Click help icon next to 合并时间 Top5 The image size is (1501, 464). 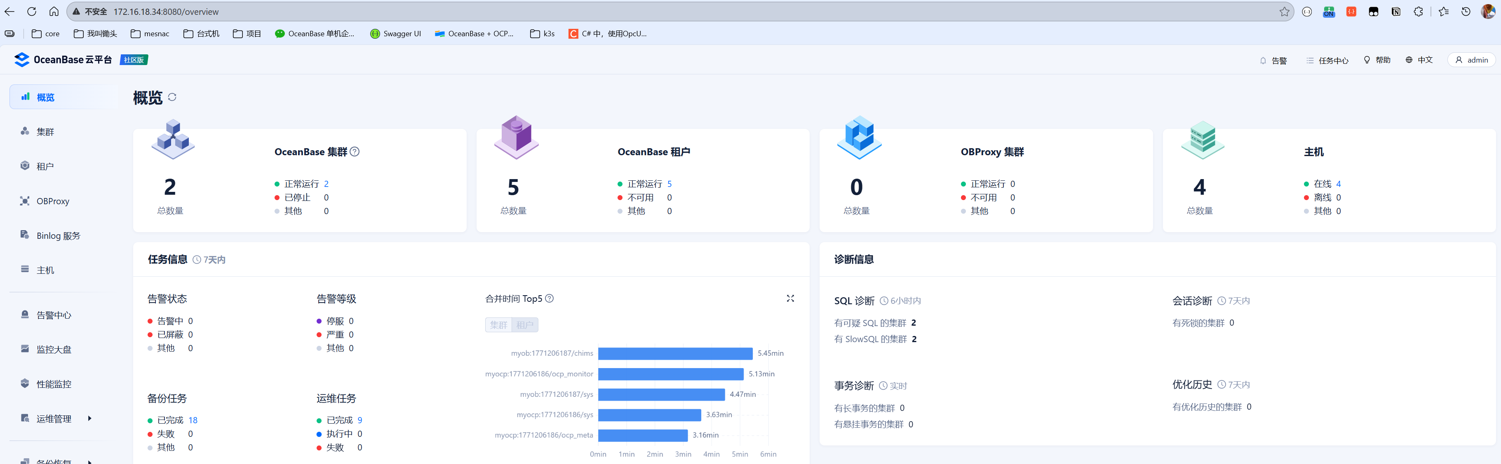click(x=550, y=298)
